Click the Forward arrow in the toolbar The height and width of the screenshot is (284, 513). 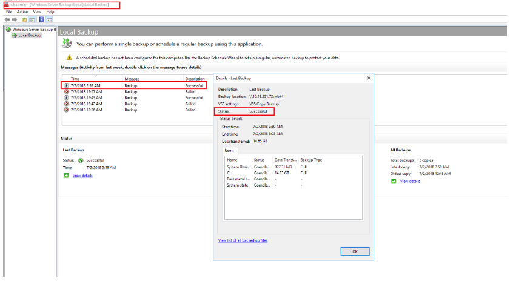(15, 19)
